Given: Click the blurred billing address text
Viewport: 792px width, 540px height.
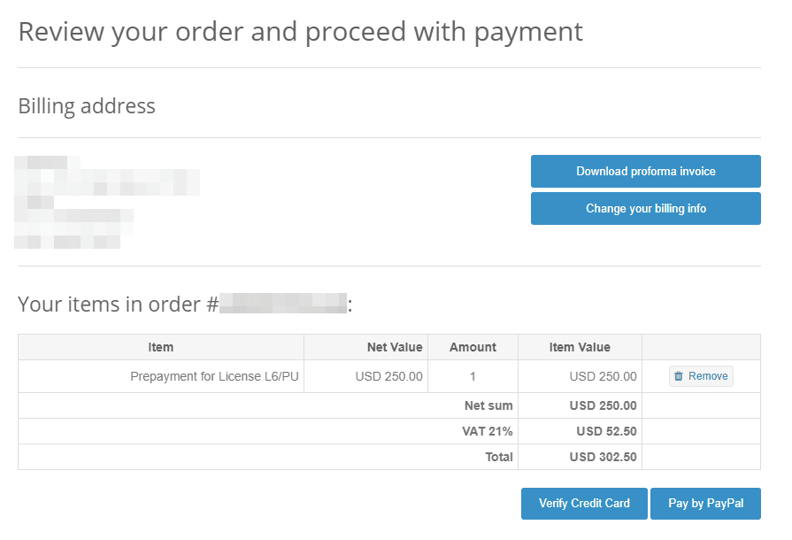Looking at the screenshot, I should 106,202.
